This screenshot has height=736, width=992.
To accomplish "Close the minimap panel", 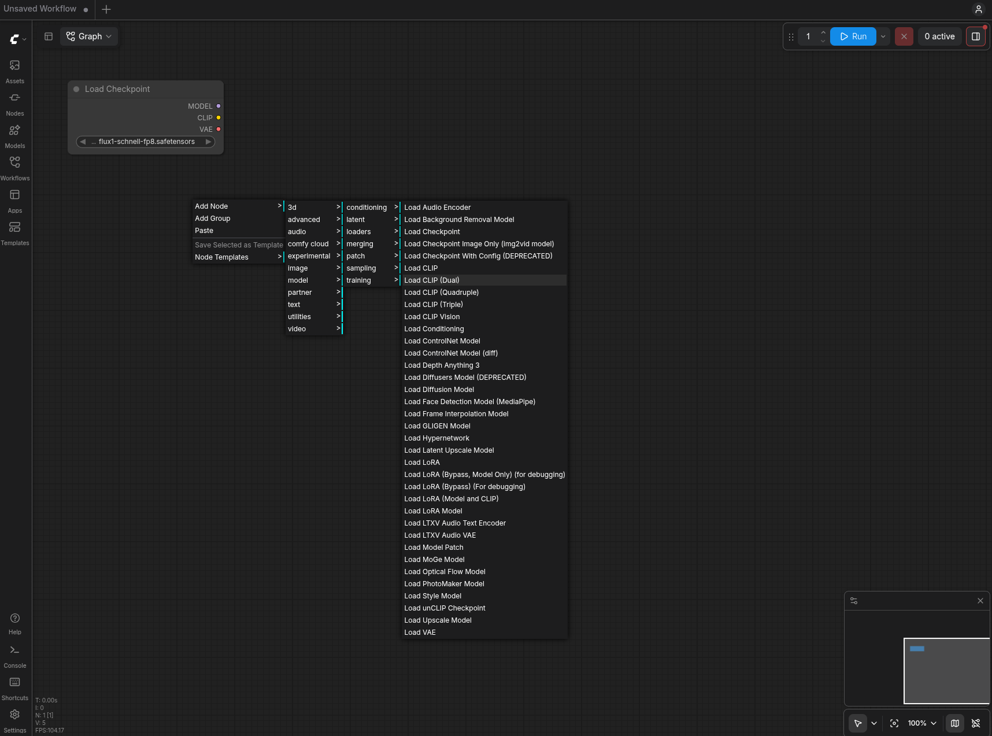I will 980,601.
